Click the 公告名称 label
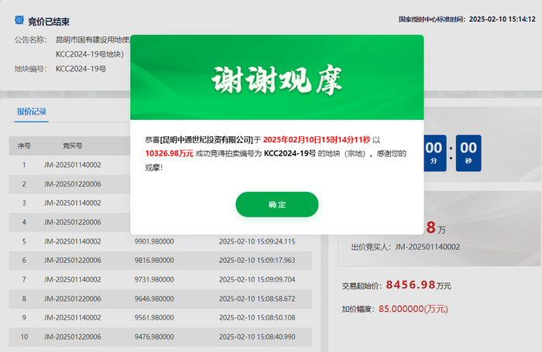 click(30, 40)
